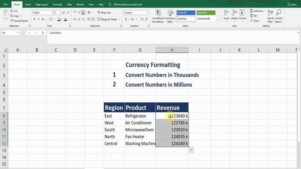
Task: Click the Cut scissors icon
Action: tap(11, 11)
